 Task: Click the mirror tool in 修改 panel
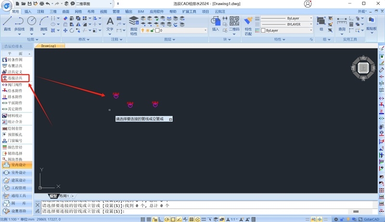click(78, 24)
